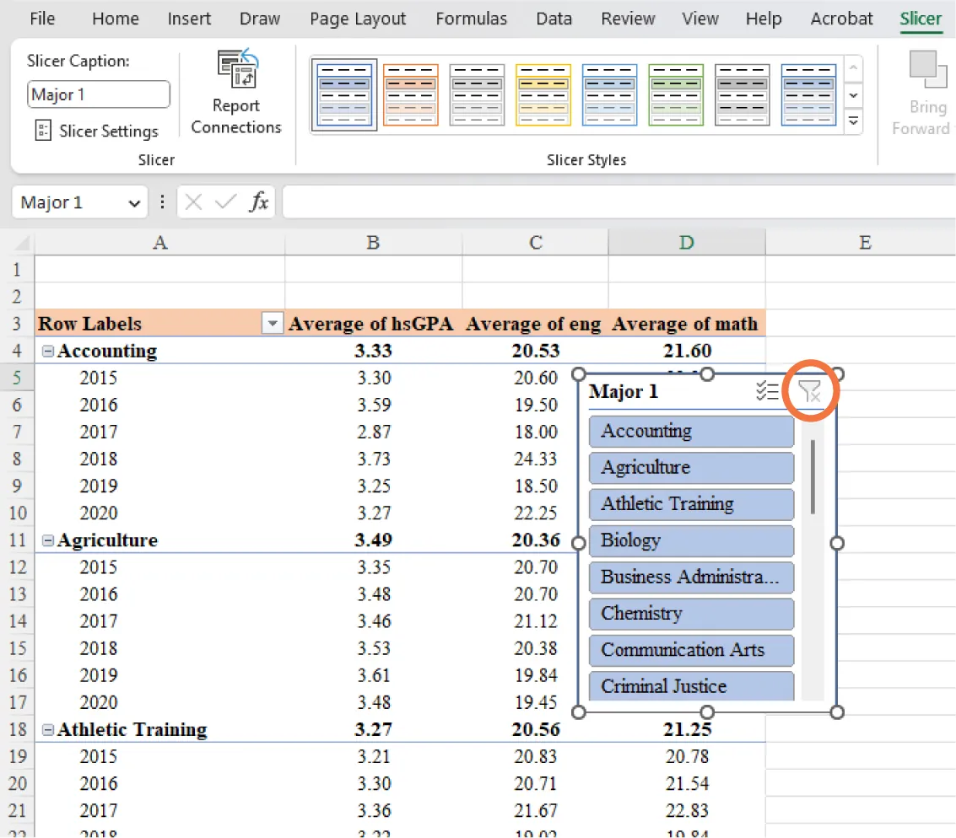This screenshot has width=956, height=838.
Task: Apply the orange slicer style from the gallery
Action: coord(410,94)
